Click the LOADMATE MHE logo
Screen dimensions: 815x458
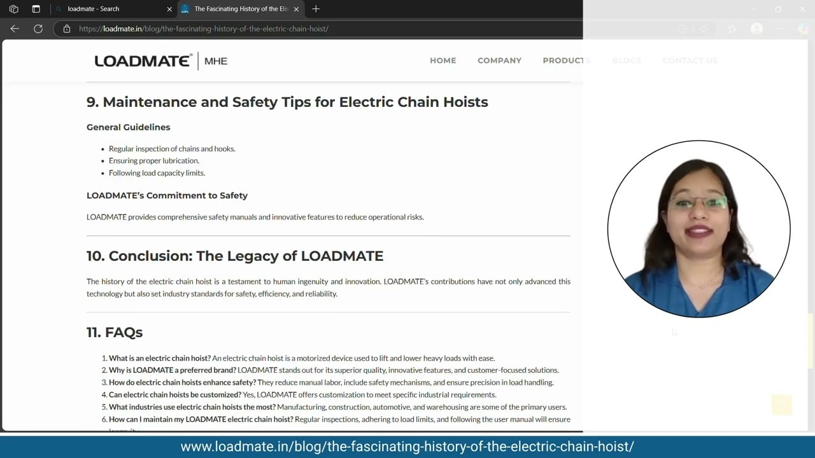(160, 61)
